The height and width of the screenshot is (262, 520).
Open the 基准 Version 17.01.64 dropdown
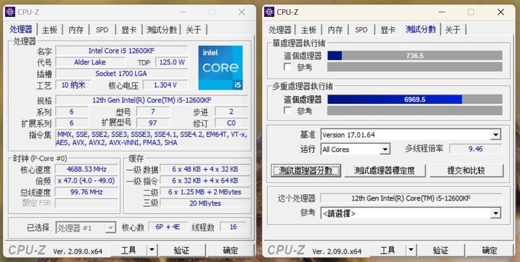coord(411,135)
